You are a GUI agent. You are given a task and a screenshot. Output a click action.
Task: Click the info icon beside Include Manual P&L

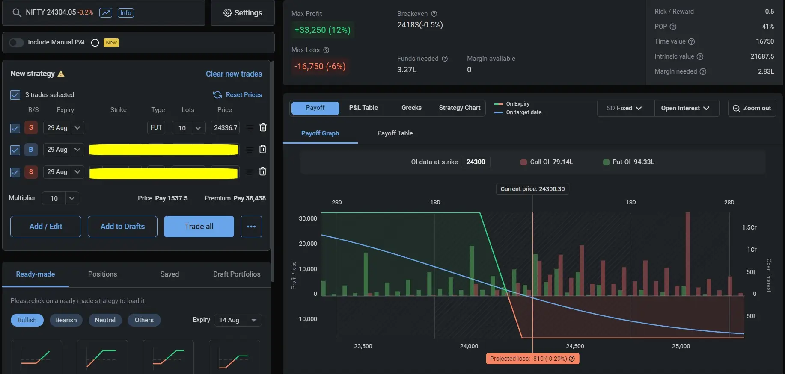[95, 42]
